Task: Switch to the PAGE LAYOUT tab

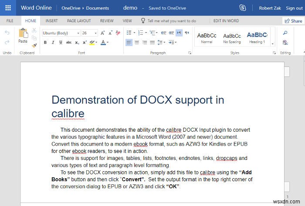Action: 79,21
